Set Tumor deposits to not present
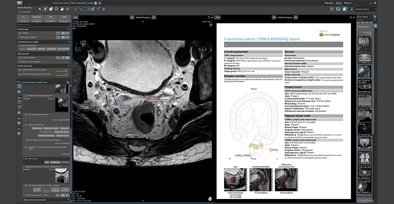The width and height of the screenshot is (394, 204). [x=63, y=58]
